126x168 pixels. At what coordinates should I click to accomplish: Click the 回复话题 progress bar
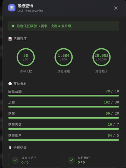point(64,96)
